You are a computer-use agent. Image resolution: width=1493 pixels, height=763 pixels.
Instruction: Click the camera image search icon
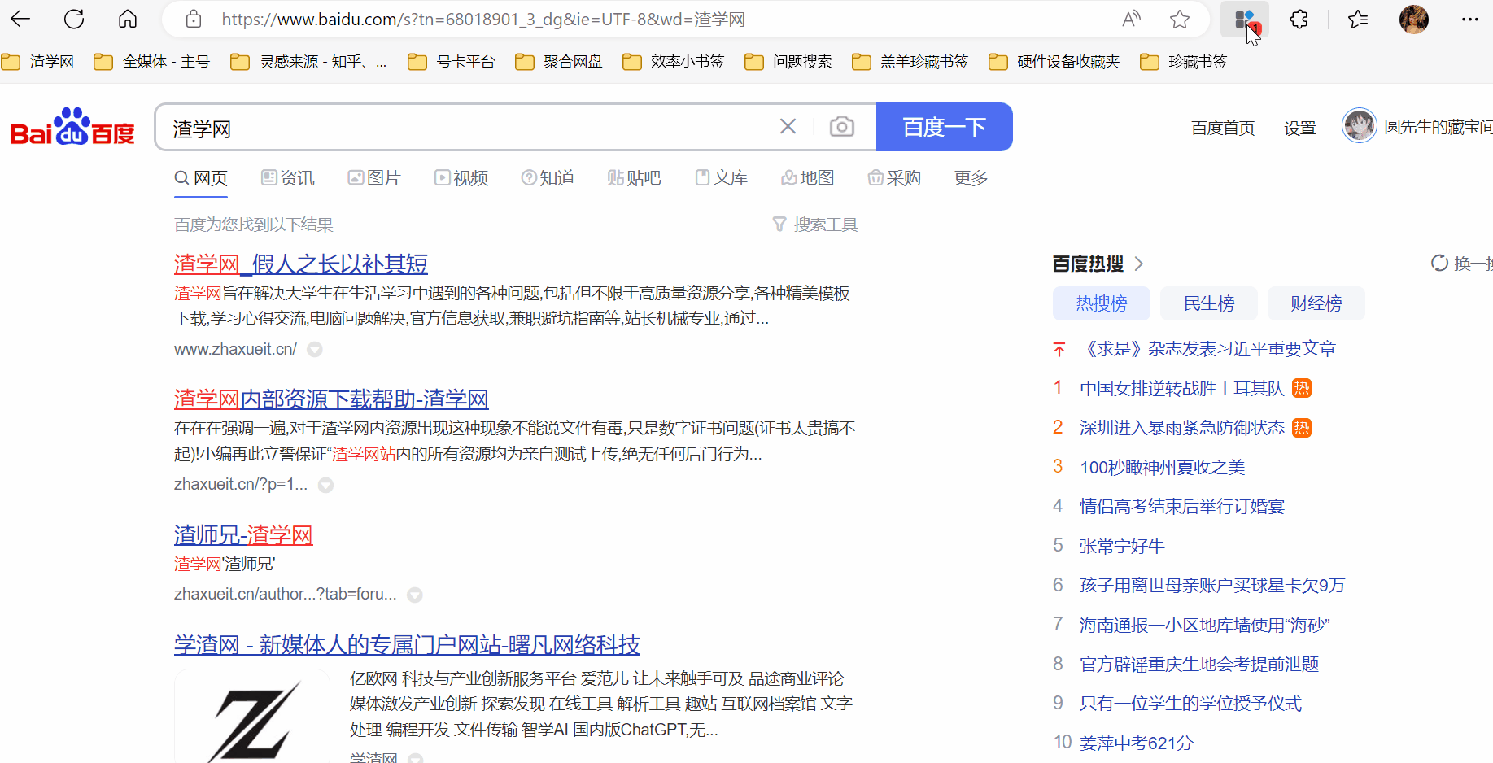tap(841, 127)
